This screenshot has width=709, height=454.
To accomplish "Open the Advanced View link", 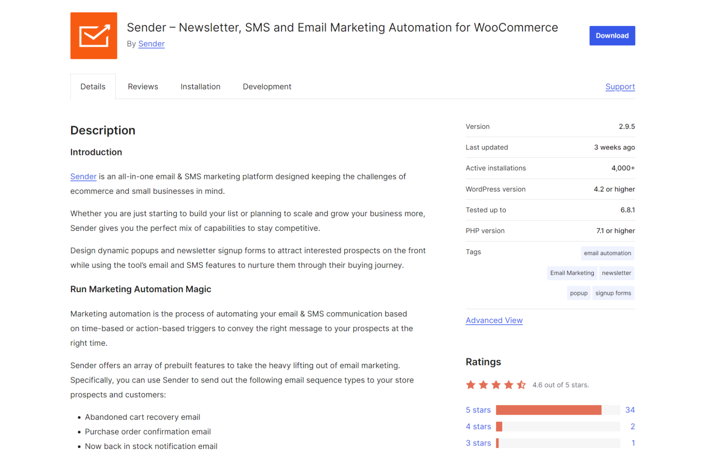I will click(x=494, y=320).
